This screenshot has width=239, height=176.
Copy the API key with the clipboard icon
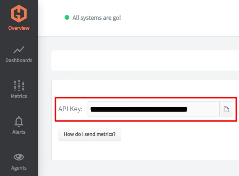click(x=226, y=109)
